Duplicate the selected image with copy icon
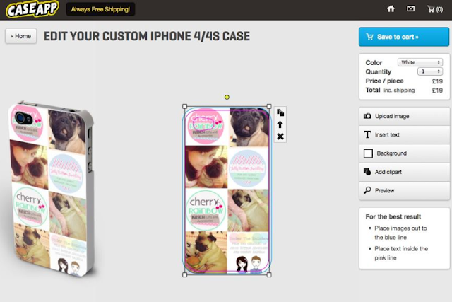452x302 pixels. 280,112
